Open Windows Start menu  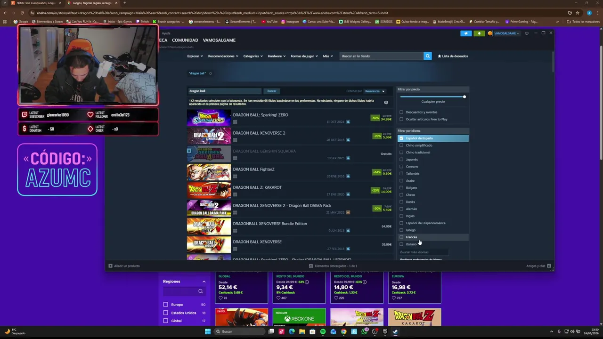click(x=208, y=331)
